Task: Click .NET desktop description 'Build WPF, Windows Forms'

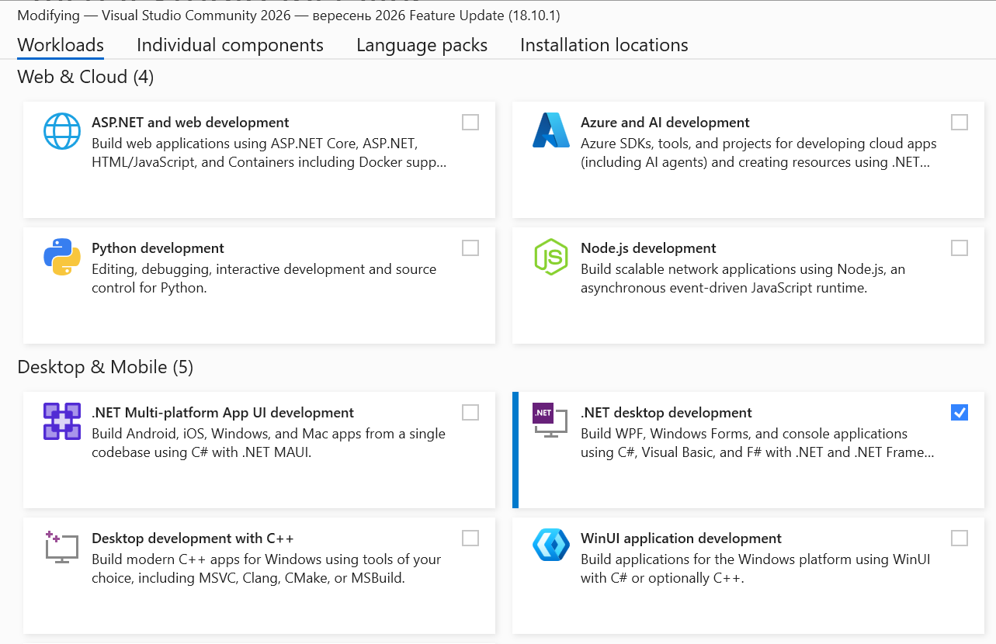Action: point(758,443)
